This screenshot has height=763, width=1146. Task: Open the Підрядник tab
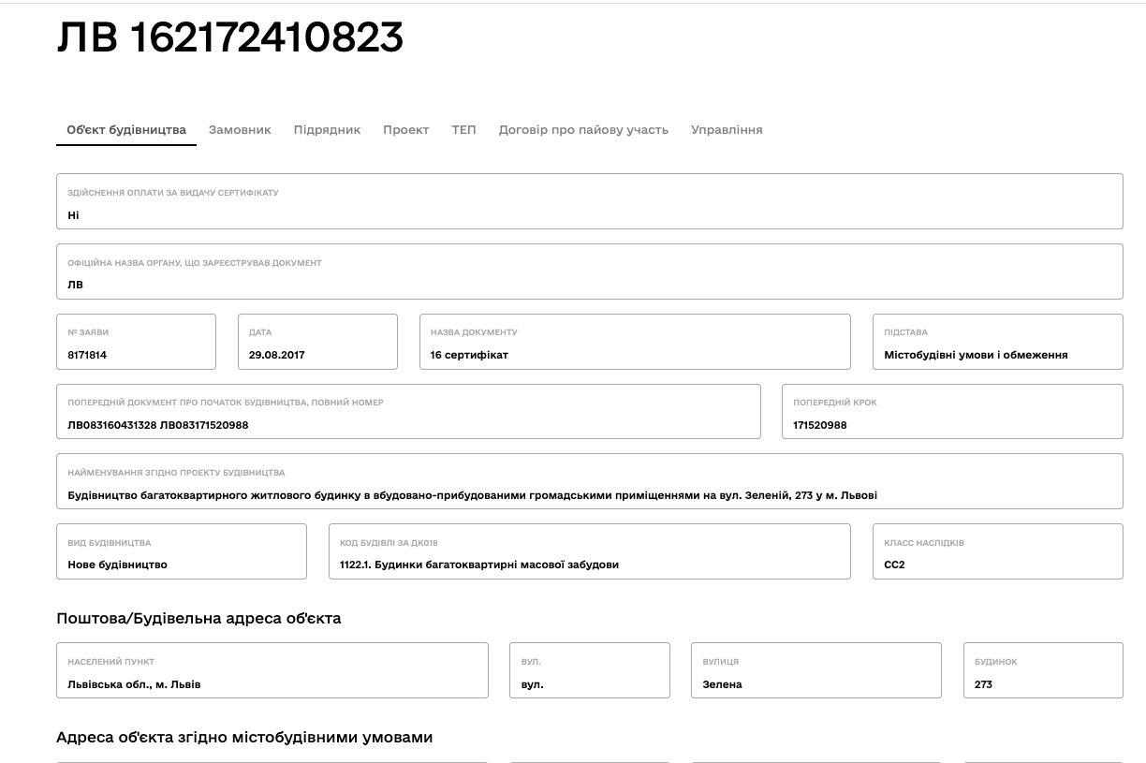(x=327, y=130)
